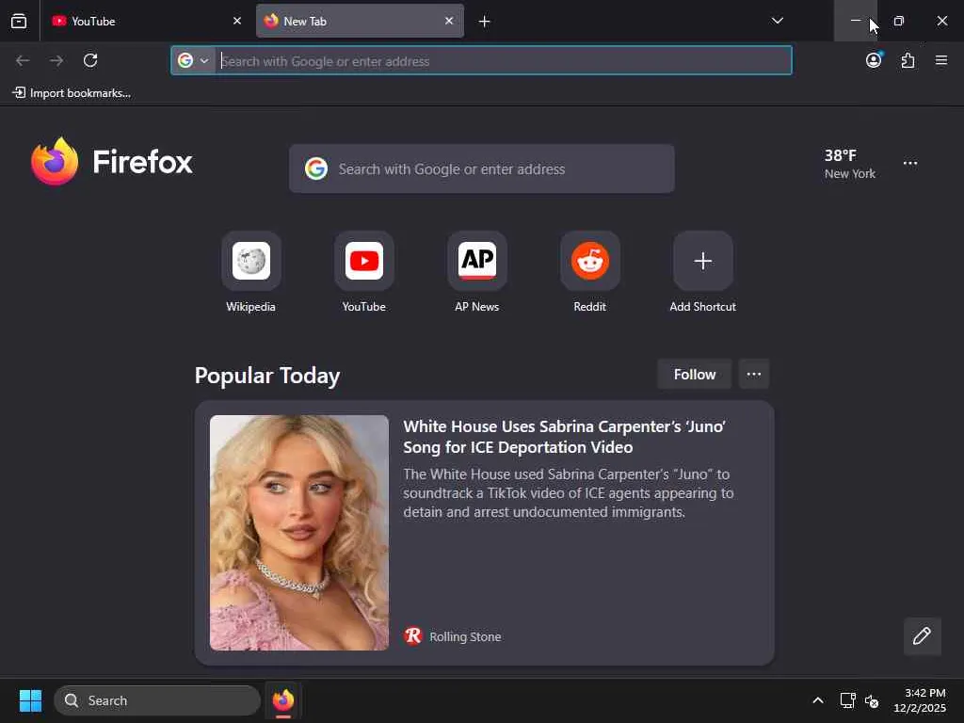
Task: Expand the list all tabs chevron
Action: 777,21
